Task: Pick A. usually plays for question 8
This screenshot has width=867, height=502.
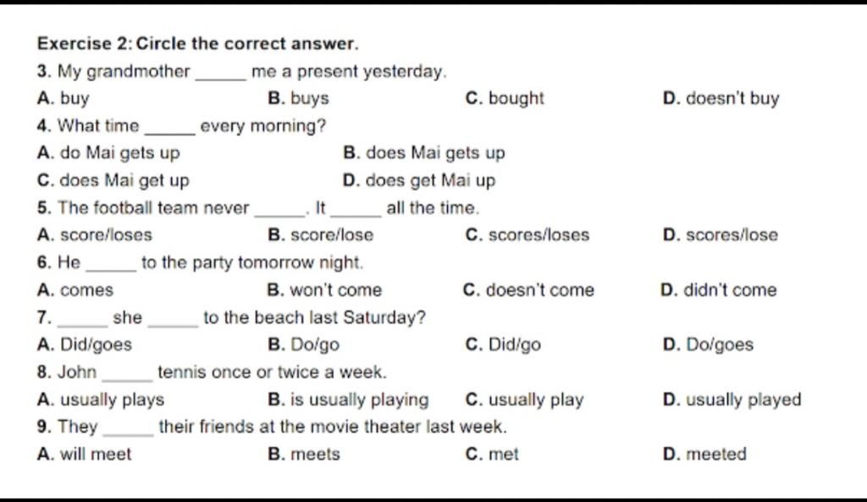Action: [x=101, y=400]
